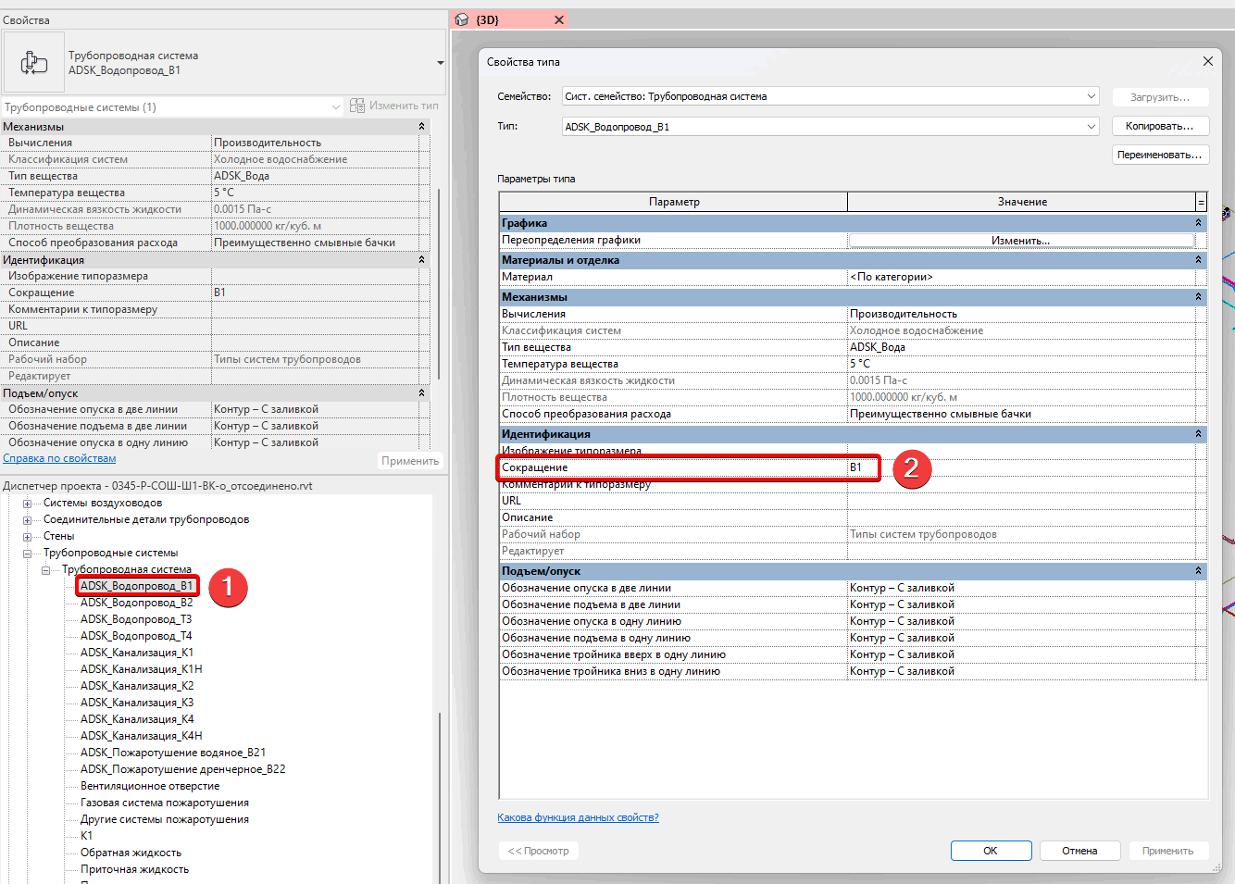Image resolution: width=1235 pixels, height=884 pixels.
Task: Open the Семейство dropdown in the dialog
Action: click(x=1092, y=96)
